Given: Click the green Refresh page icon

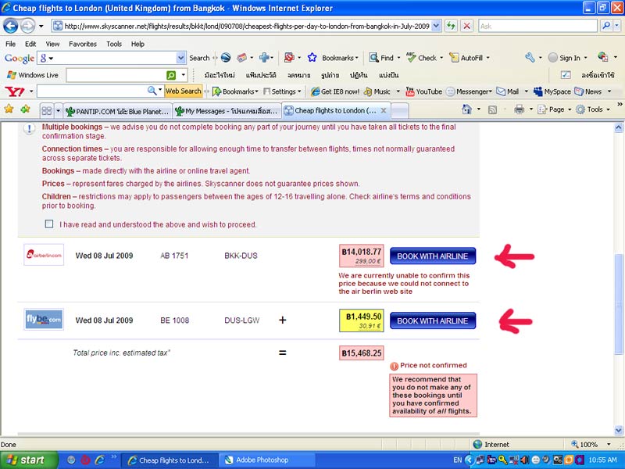Looking at the screenshot, I should 451,27.
